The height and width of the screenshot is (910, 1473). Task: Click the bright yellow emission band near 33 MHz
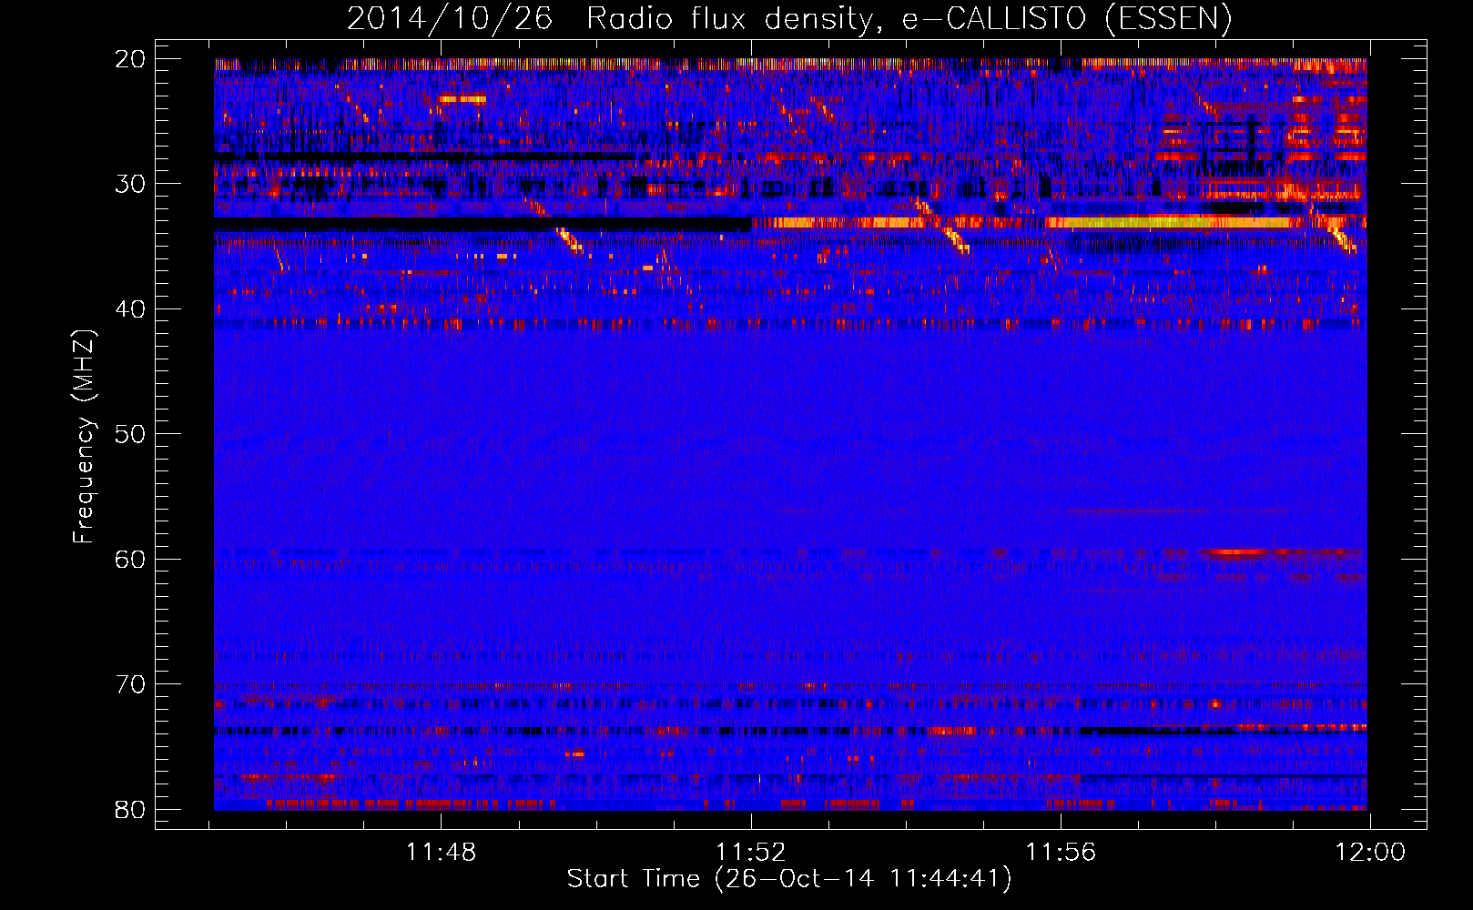[1170, 222]
